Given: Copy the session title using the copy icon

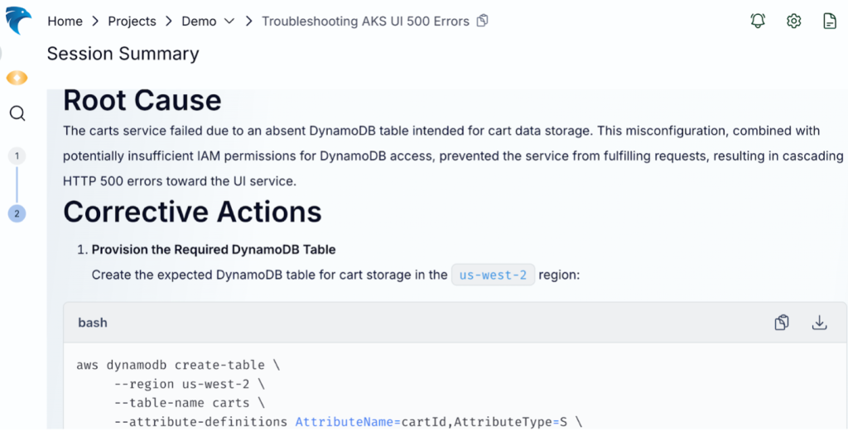Looking at the screenshot, I should pyautogui.click(x=483, y=21).
